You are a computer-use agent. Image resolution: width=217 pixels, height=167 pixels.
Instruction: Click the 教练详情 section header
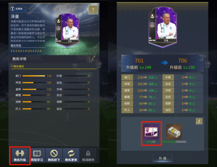[x=19, y=59]
